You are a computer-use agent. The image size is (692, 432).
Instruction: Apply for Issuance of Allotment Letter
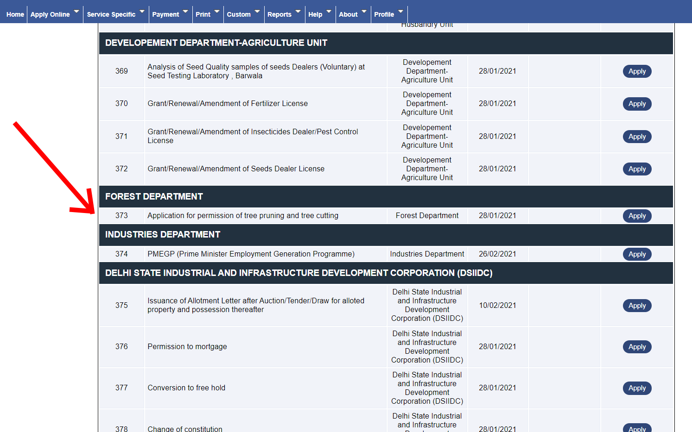point(637,306)
